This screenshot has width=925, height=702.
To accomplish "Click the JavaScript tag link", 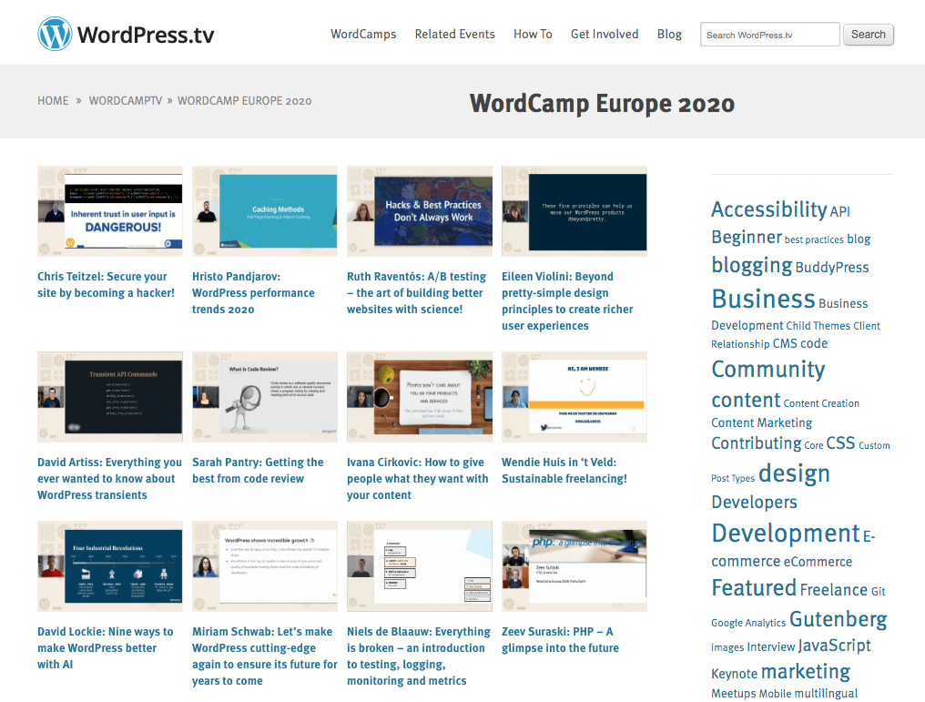I will pos(834,645).
